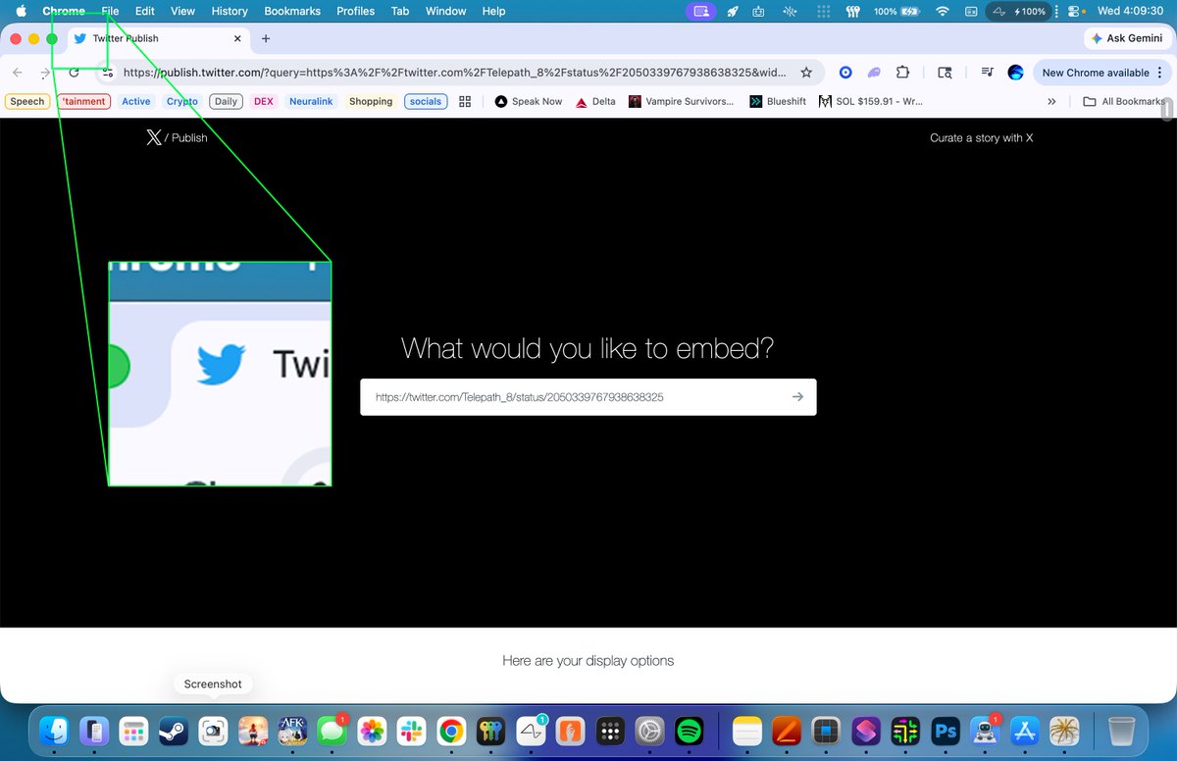The image size is (1177, 761).
Task: Bookmark this page with the star icon
Action: pos(806,73)
